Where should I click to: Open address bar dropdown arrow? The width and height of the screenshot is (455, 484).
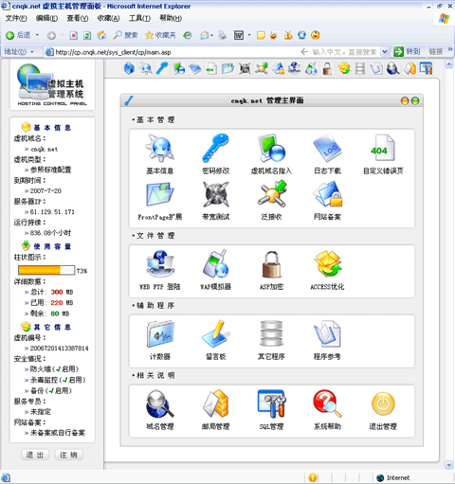[x=385, y=52]
